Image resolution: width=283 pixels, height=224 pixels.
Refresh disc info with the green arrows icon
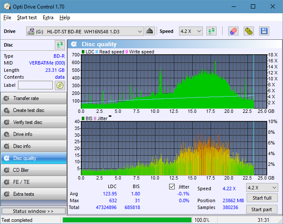(60, 45)
